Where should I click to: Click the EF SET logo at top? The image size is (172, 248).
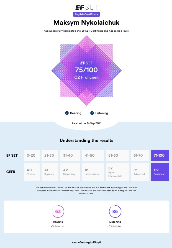(x=86, y=7)
